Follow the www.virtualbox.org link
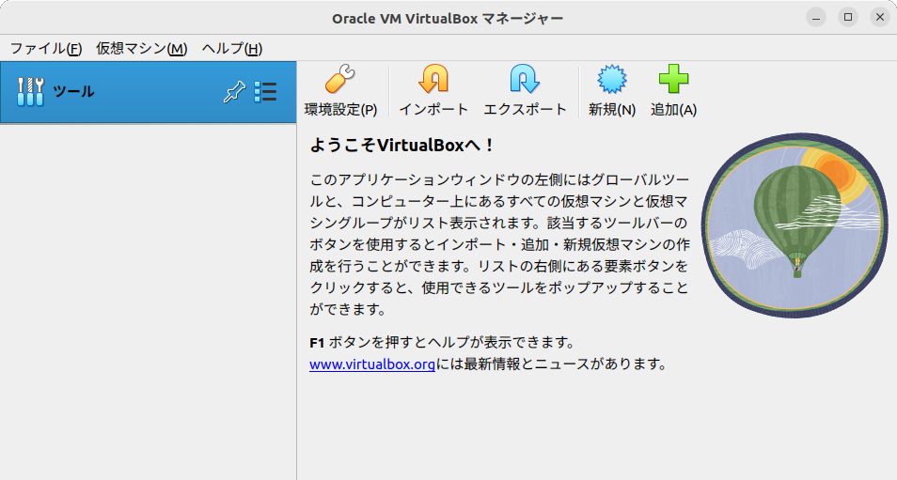 (371, 364)
